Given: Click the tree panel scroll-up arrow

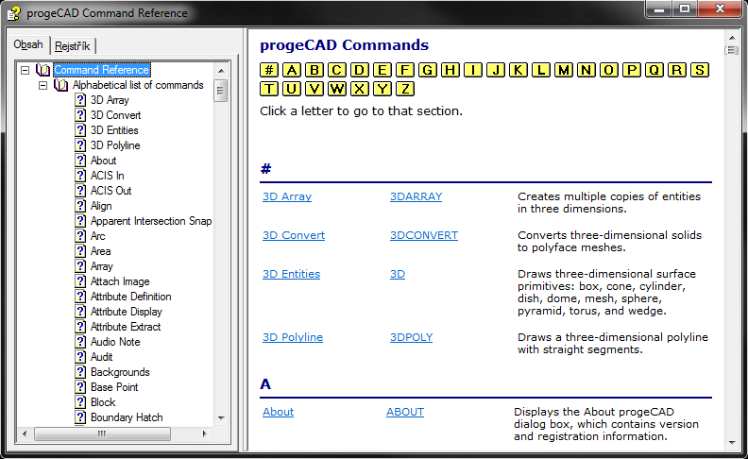Looking at the screenshot, I should tap(221, 71).
